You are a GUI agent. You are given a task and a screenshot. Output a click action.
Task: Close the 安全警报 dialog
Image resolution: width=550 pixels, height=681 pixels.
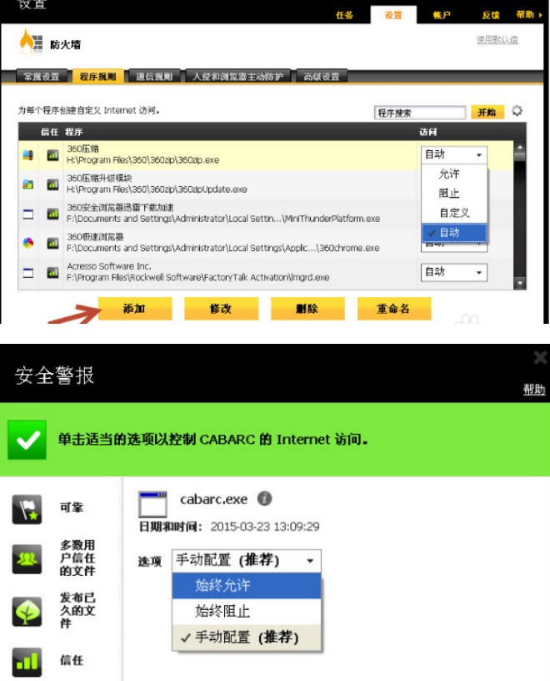(x=540, y=357)
